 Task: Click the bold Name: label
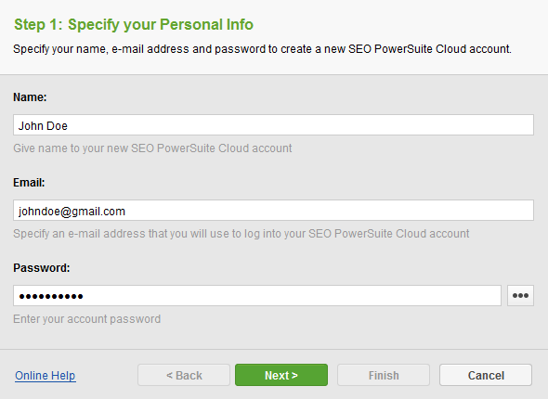[x=30, y=97]
